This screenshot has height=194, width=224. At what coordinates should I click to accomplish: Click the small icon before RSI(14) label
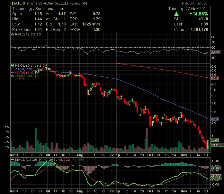tap(13, 34)
